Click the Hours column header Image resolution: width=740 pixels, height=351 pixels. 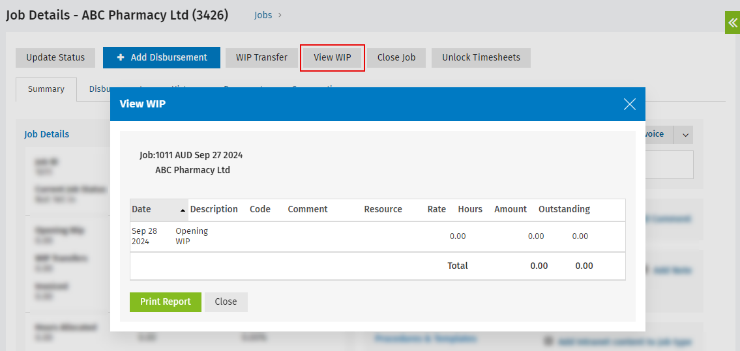[470, 209]
